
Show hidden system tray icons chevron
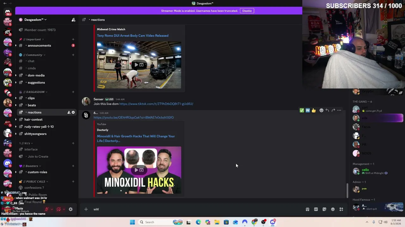pos(367,222)
